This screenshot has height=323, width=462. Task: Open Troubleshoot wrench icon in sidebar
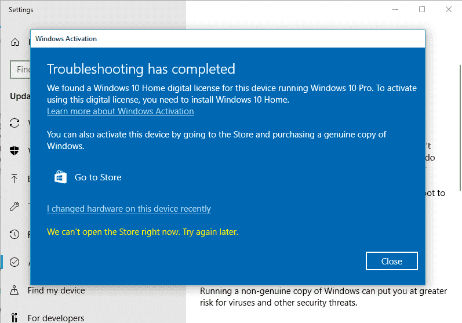pos(14,206)
